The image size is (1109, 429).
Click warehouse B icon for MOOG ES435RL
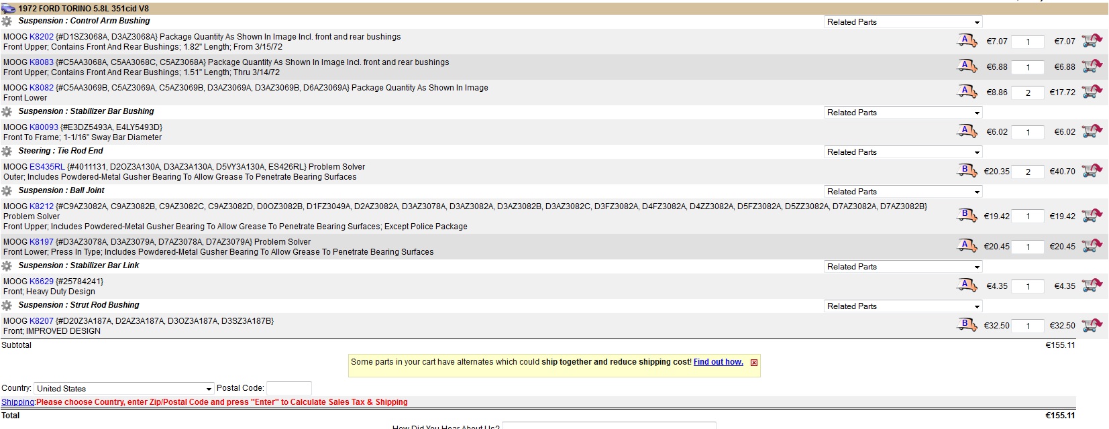[966, 170]
